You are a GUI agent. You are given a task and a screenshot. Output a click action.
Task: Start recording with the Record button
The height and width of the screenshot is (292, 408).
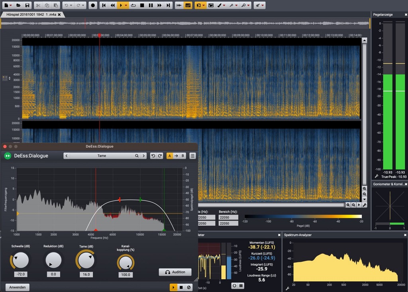93,5
